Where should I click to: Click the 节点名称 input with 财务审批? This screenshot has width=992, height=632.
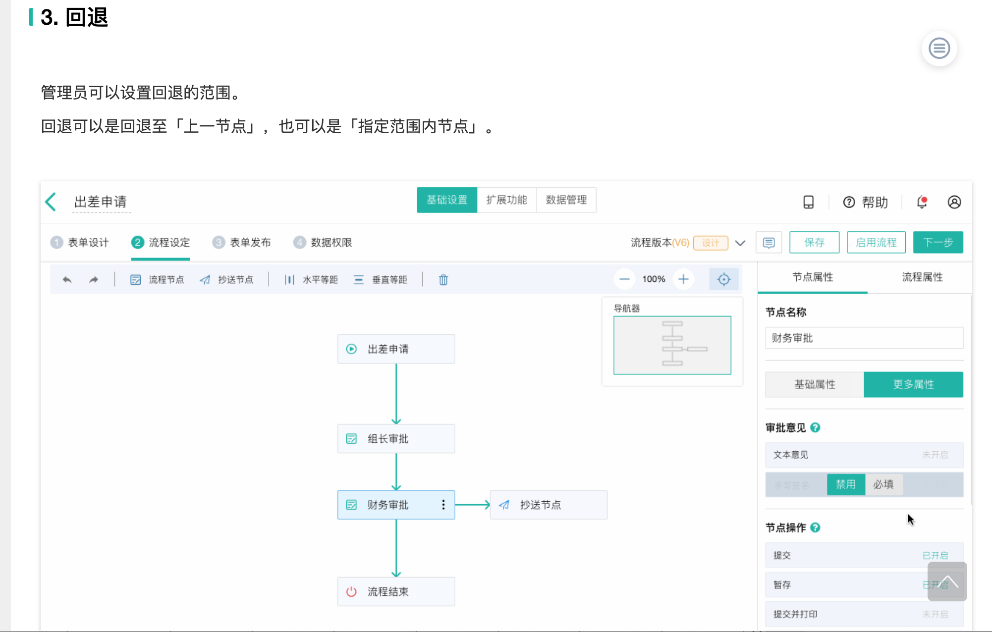pos(864,338)
